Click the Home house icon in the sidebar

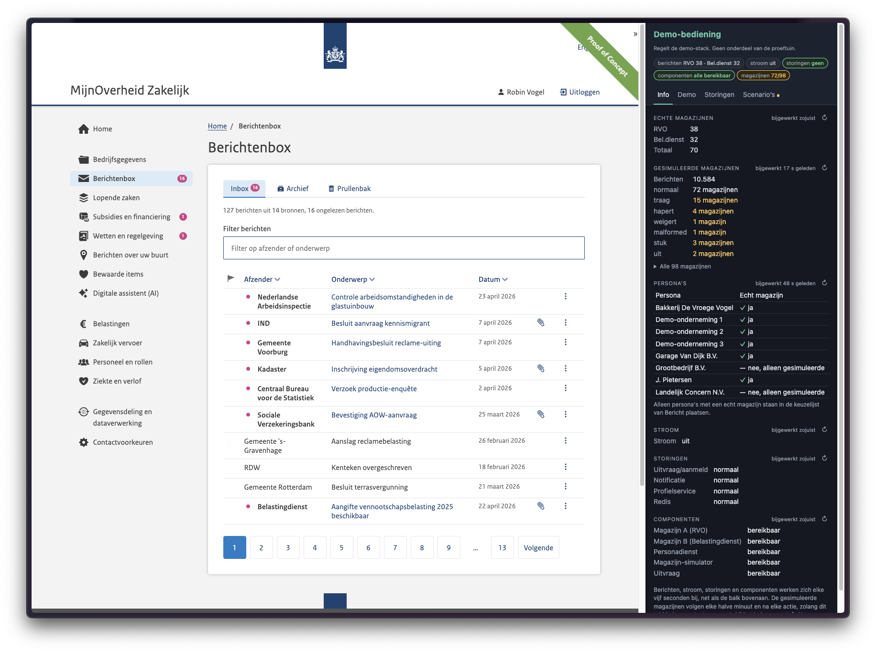coord(84,129)
